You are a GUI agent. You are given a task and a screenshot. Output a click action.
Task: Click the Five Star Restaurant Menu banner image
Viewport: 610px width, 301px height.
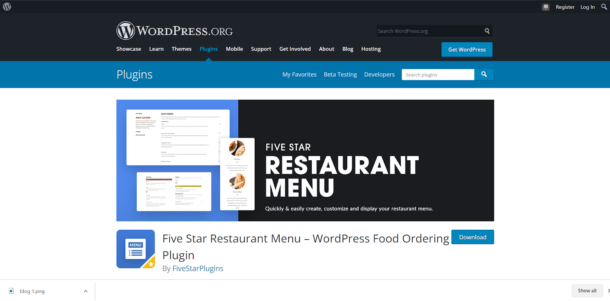(x=305, y=160)
